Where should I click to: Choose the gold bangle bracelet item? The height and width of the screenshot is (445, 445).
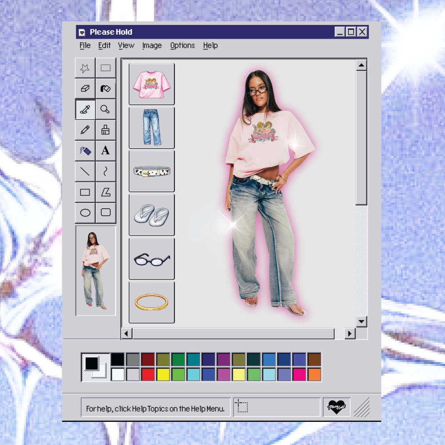point(152,303)
